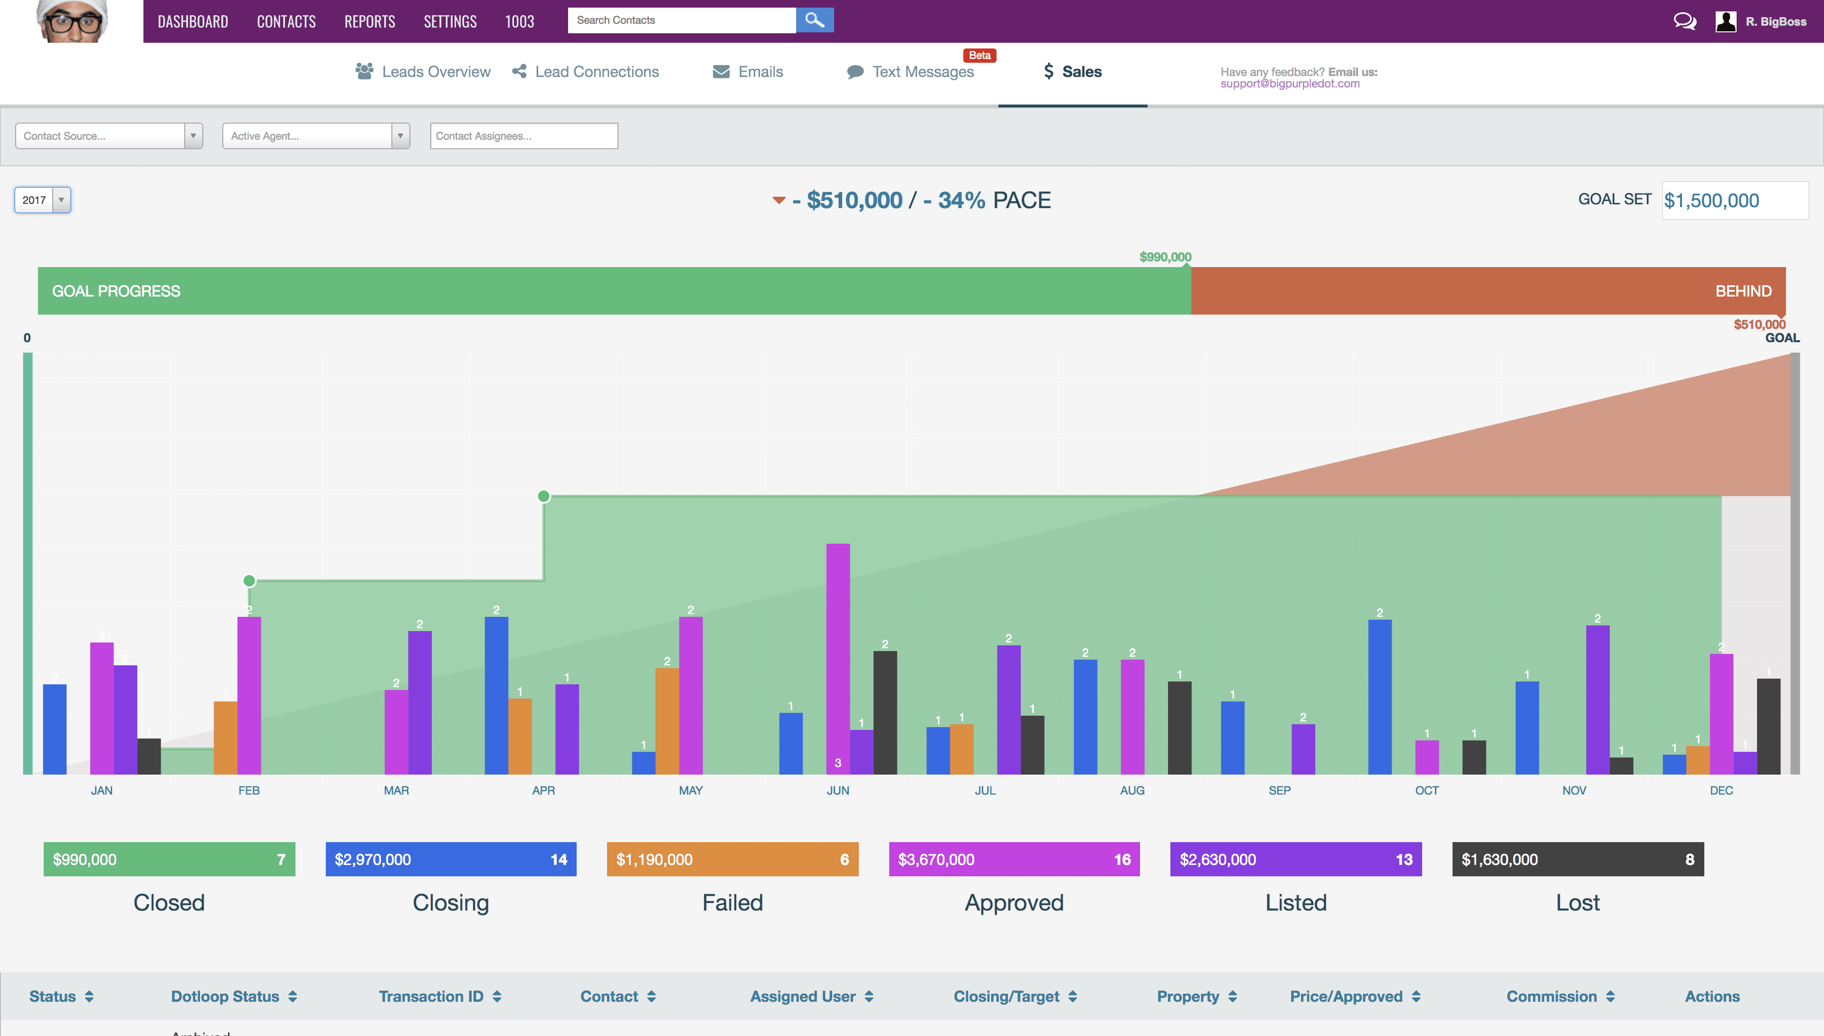Toggle the Lost status legend filter

click(x=1577, y=860)
